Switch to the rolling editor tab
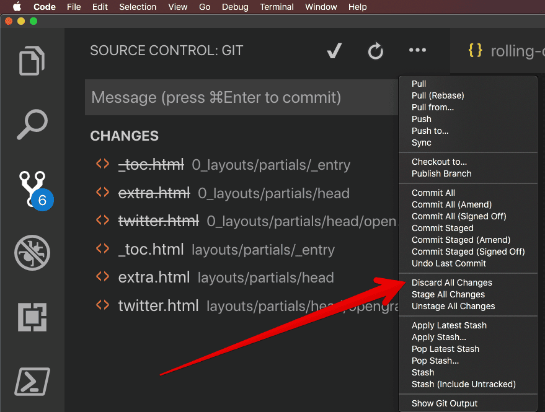 click(x=505, y=51)
